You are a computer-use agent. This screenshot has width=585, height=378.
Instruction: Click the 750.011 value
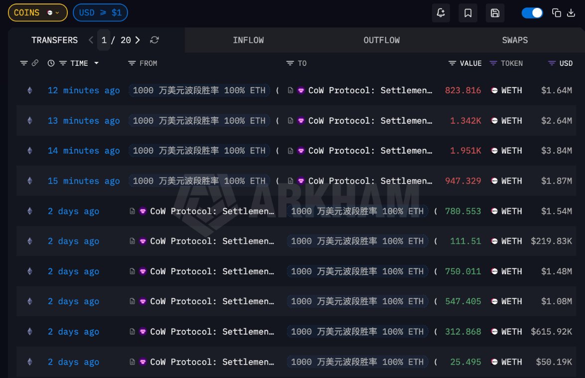click(462, 271)
